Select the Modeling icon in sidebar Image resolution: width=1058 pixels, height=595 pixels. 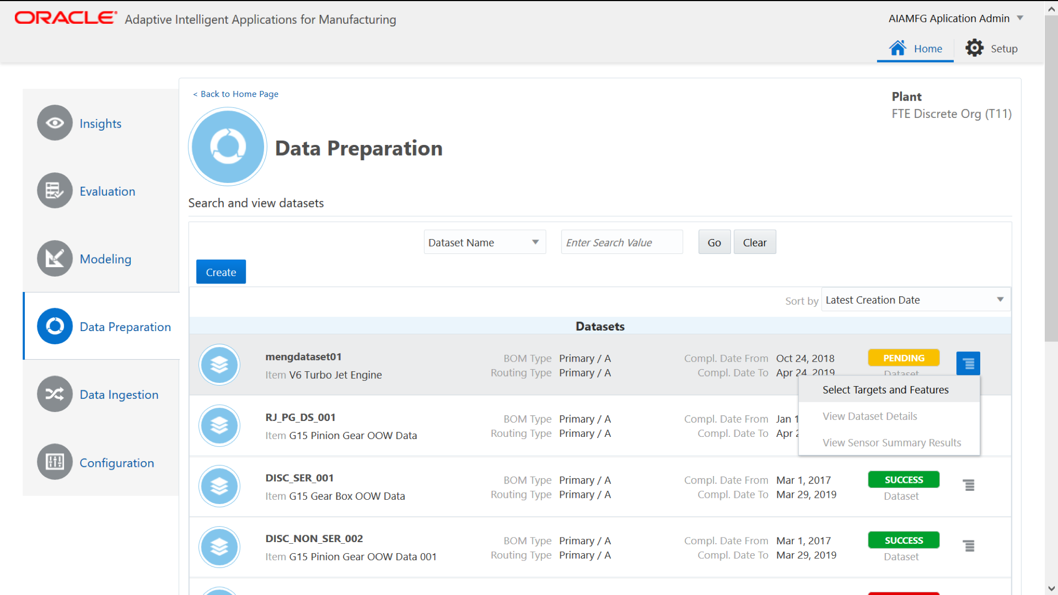pyautogui.click(x=55, y=259)
